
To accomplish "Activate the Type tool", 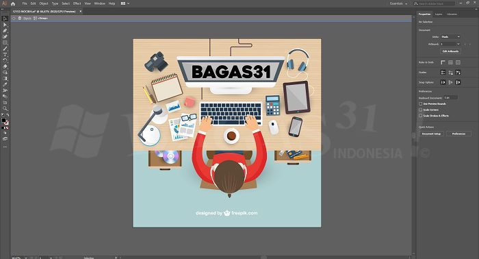I will pos(5,54).
